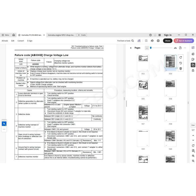Select page 559 thumbnail

pyautogui.click(x=143, y=138)
